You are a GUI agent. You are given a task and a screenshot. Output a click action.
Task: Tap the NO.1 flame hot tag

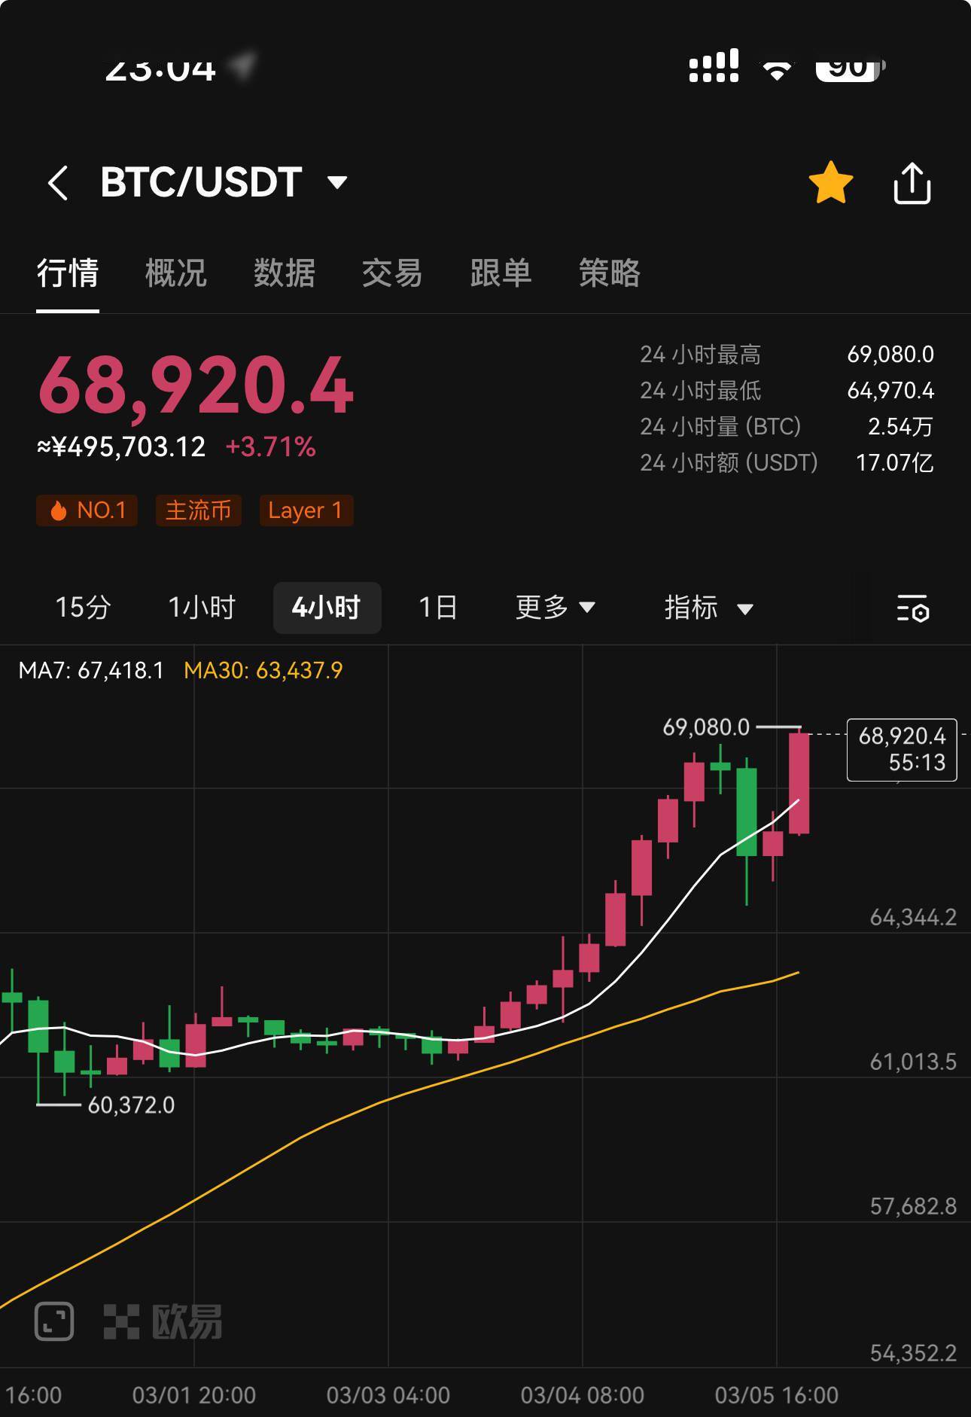(87, 510)
